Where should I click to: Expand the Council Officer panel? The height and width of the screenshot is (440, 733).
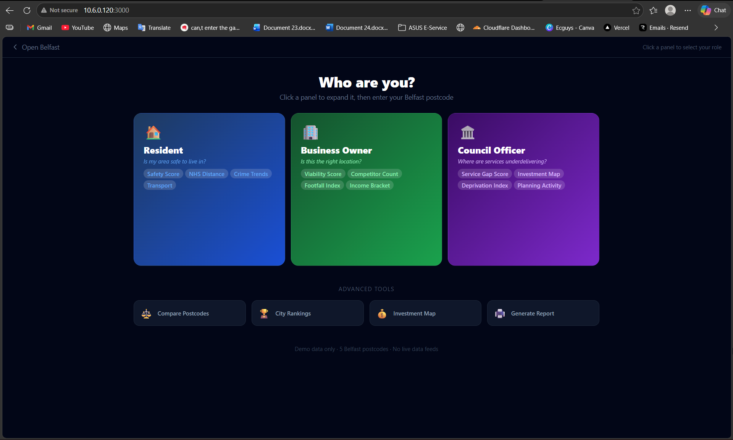point(523,225)
